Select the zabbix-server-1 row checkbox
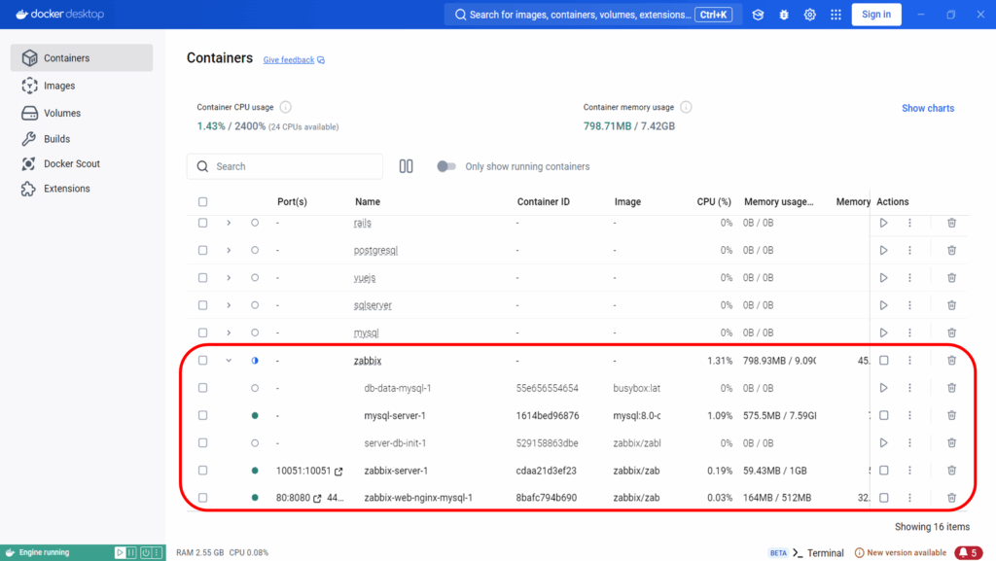The width and height of the screenshot is (996, 561). (202, 471)
